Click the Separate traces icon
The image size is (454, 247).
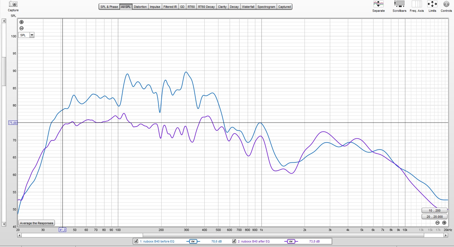coord(378,4)
